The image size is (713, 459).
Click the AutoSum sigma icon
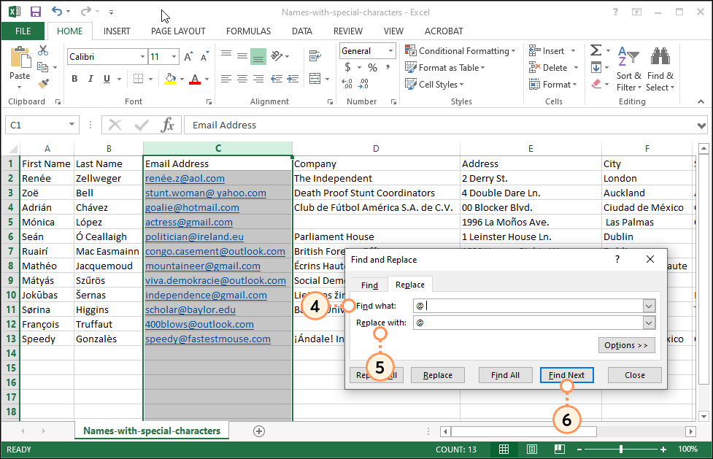[x=596, y=50]
